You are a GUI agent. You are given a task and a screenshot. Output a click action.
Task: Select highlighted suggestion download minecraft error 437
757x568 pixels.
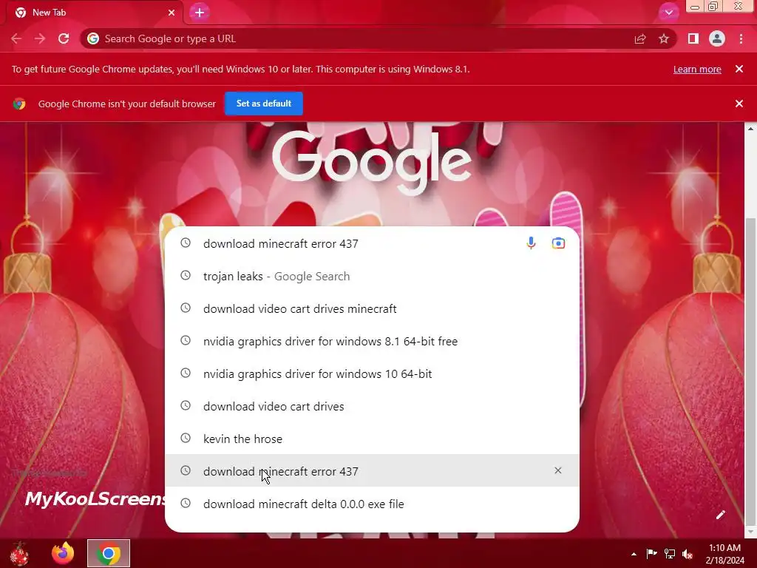pos(372,471)
